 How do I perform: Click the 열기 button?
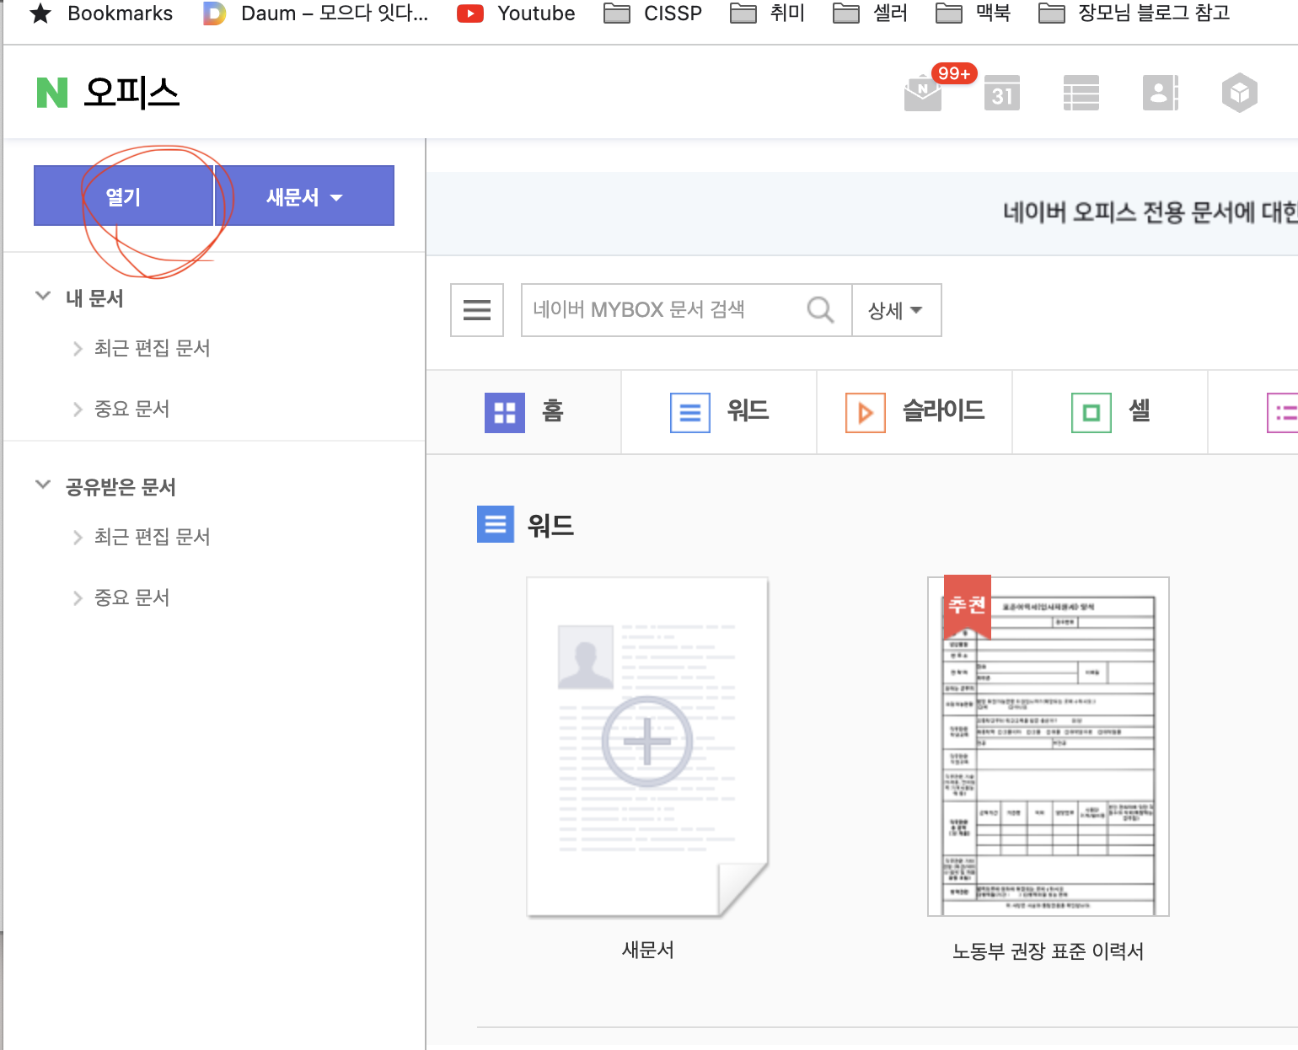(123, 196)
